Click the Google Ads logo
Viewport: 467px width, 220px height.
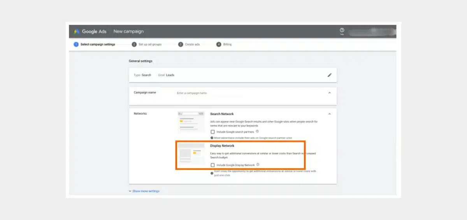90,31
